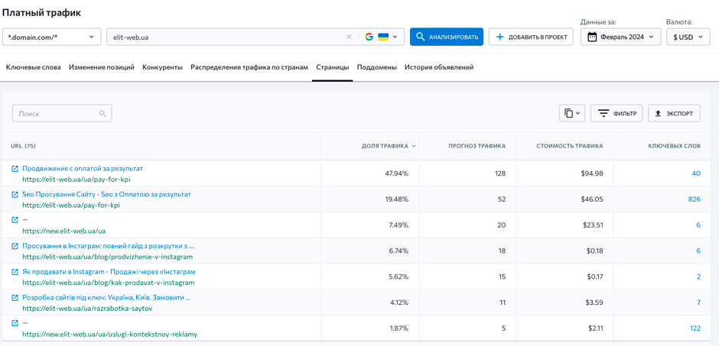Open link Розробка сайтів під ключ
The image size is (719, 346).
[x=106, y=297]
